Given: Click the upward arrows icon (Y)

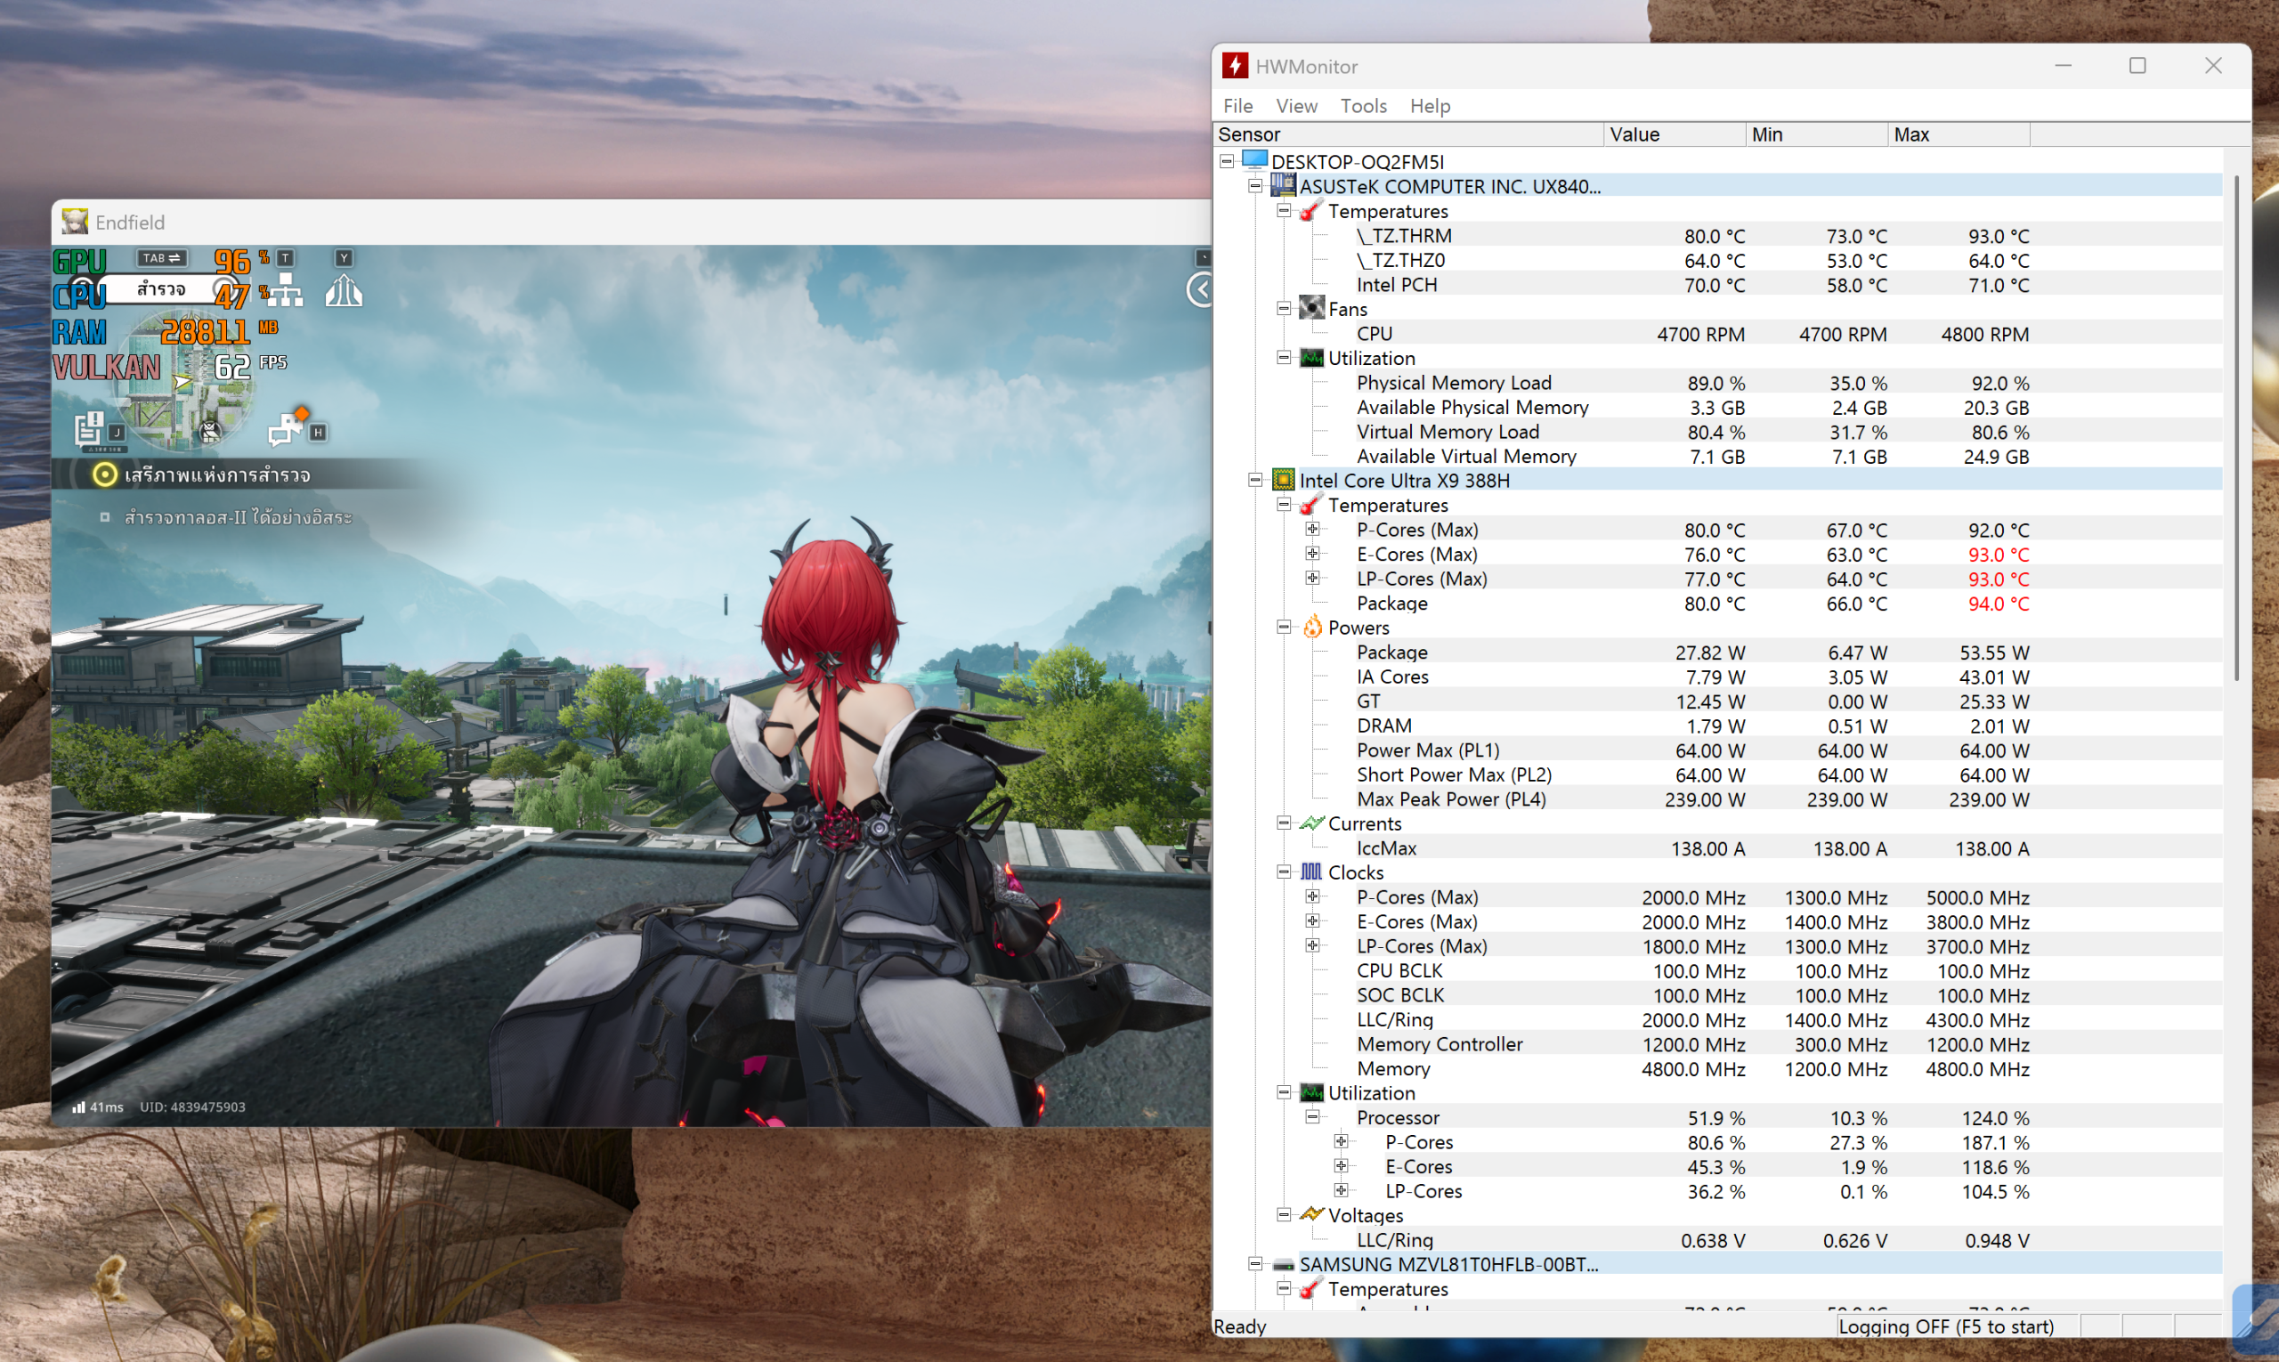Looking at the screenshot, I should point(344,291).
